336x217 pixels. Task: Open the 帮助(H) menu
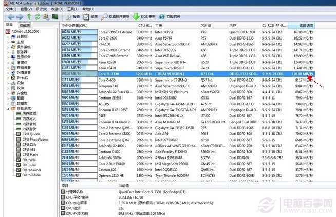tap(88, 9)
